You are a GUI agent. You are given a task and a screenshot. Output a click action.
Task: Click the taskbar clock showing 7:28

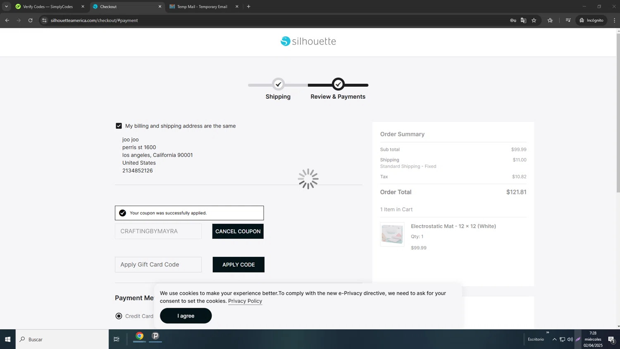pyautogui.click(x=593, y=339)
